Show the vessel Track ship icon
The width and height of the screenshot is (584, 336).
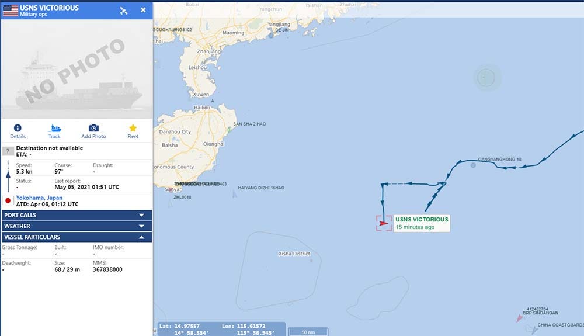[x=54, y=128]
